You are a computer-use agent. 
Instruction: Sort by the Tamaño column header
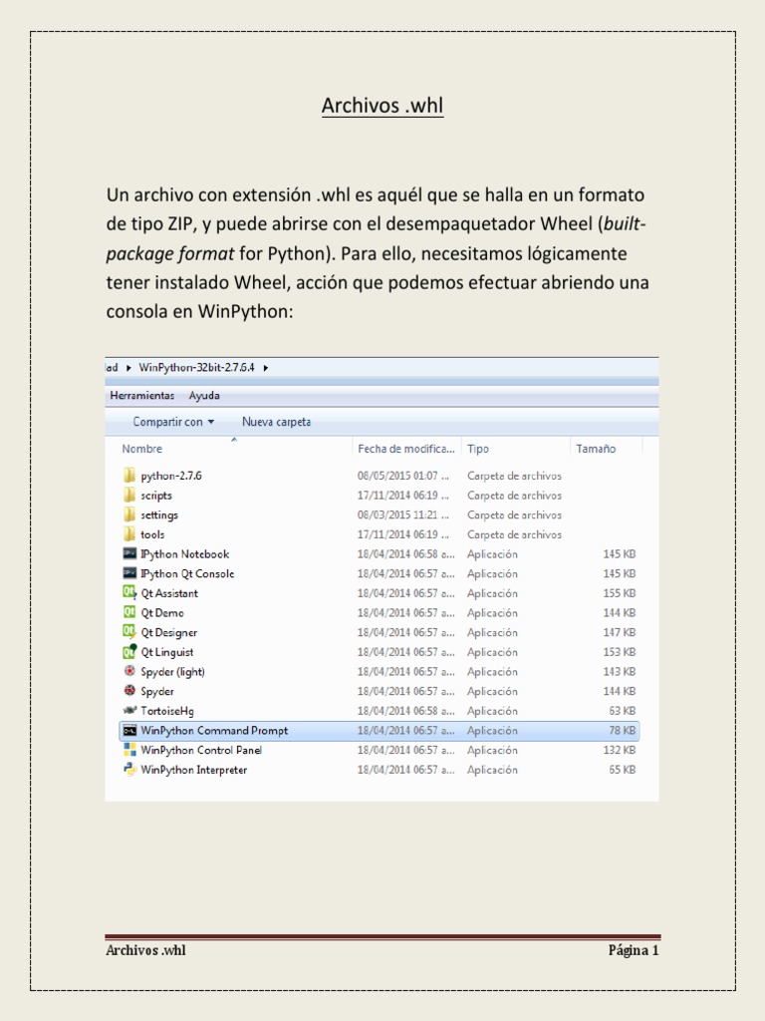tap(596, 449)
